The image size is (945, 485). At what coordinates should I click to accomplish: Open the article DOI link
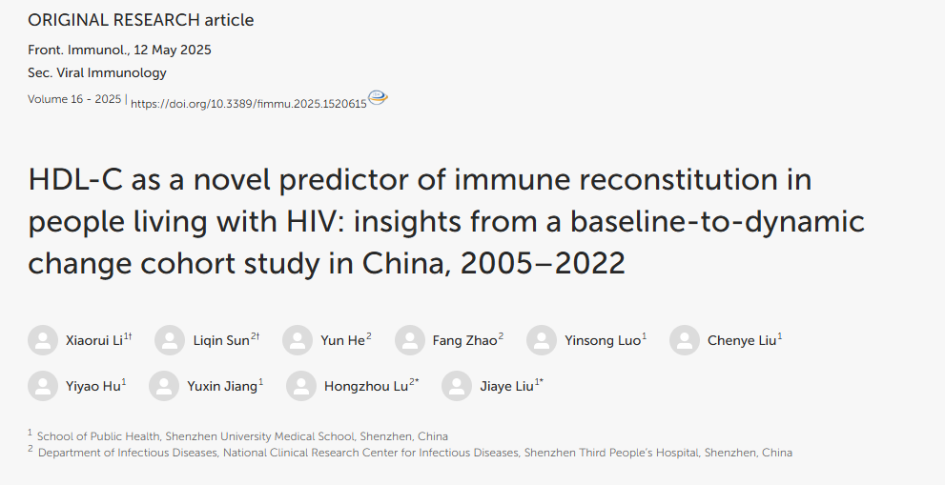click(x=248, y=104)
